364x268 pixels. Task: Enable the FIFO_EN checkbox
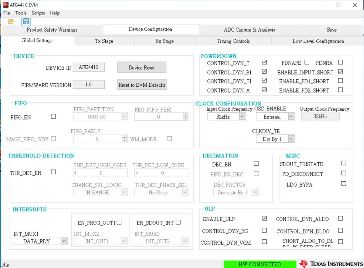point(53,117)
